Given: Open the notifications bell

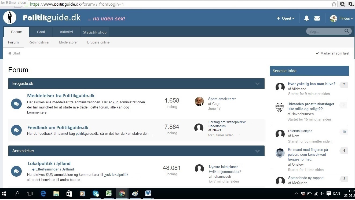Looking at the screenshot, I should pos(306,18).
